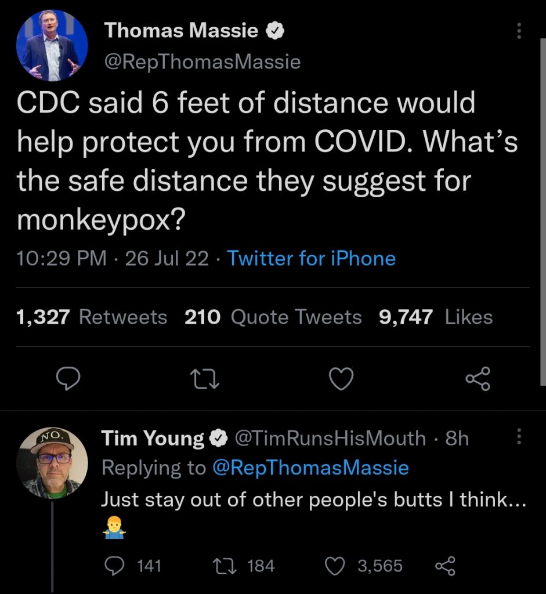
Task: Reply to Tim Young's comment
Action: pyautogui.click(x=117, y=566)
